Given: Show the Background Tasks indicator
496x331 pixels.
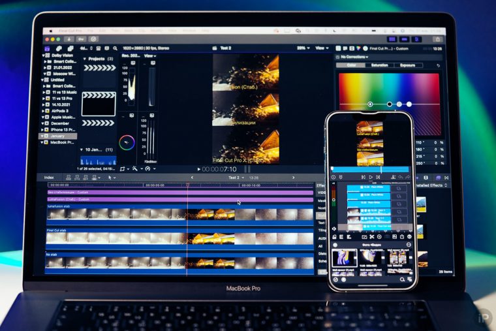Looking at the screenshot, I should pos(93,39).
